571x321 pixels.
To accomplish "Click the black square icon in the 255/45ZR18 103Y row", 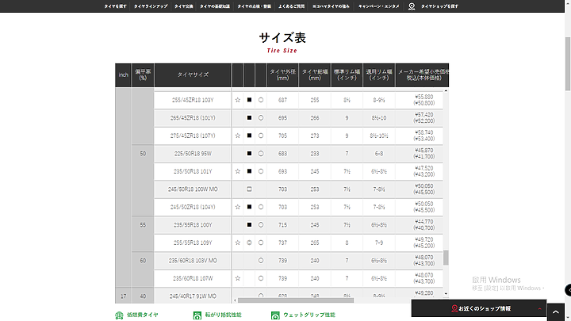I will [249, 100].
